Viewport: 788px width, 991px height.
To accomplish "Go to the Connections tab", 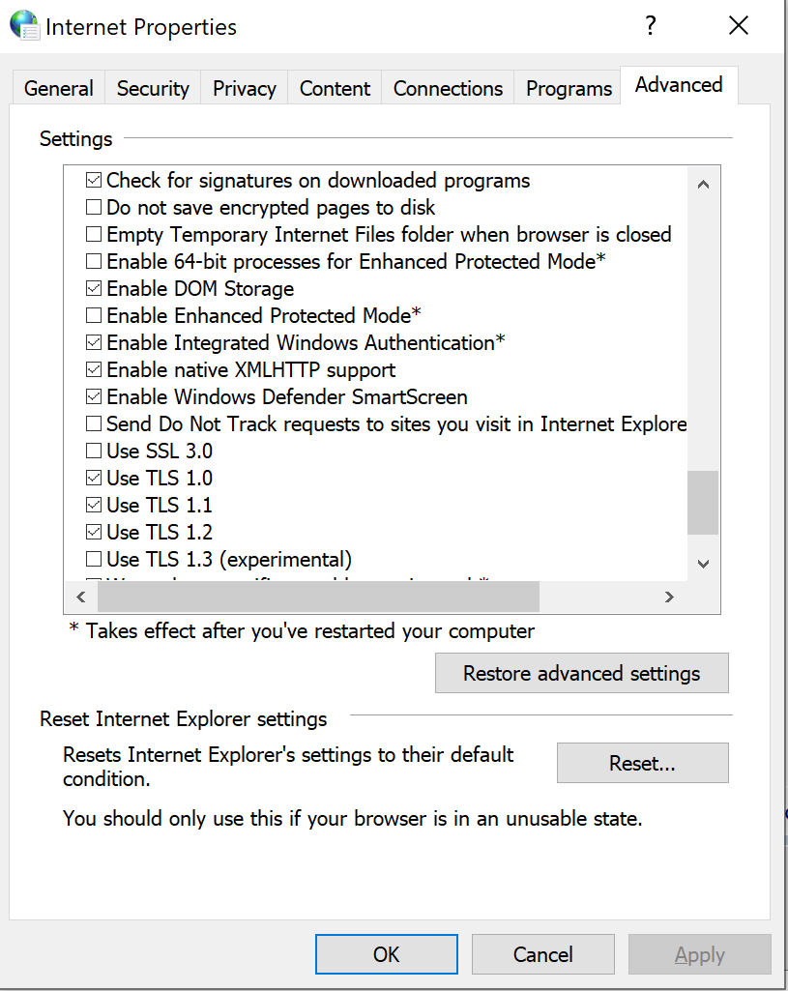I will click(x=448, y=89).
